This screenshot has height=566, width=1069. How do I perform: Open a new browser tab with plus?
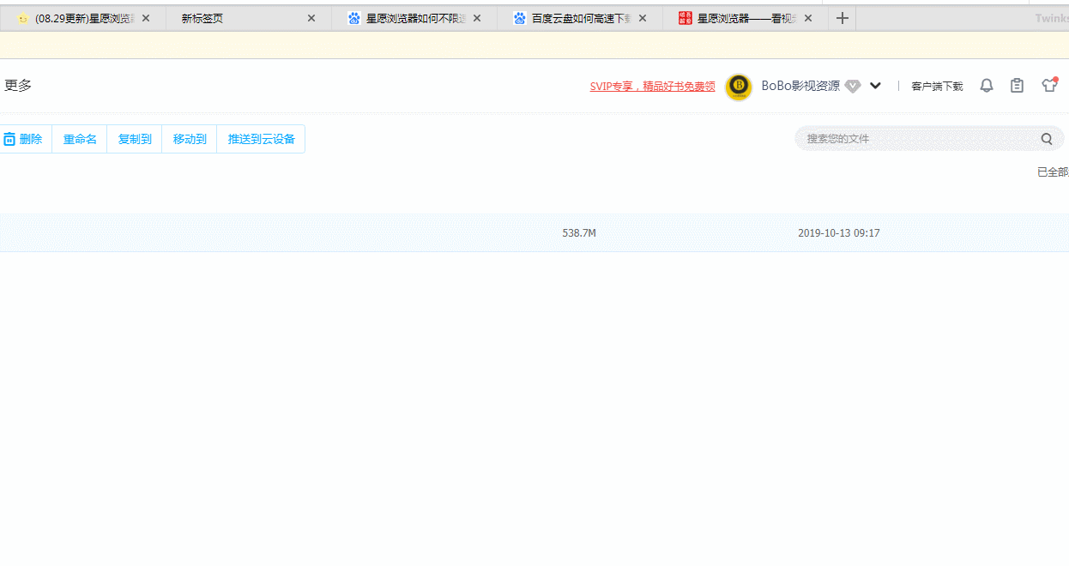click(x=843, y=18)
